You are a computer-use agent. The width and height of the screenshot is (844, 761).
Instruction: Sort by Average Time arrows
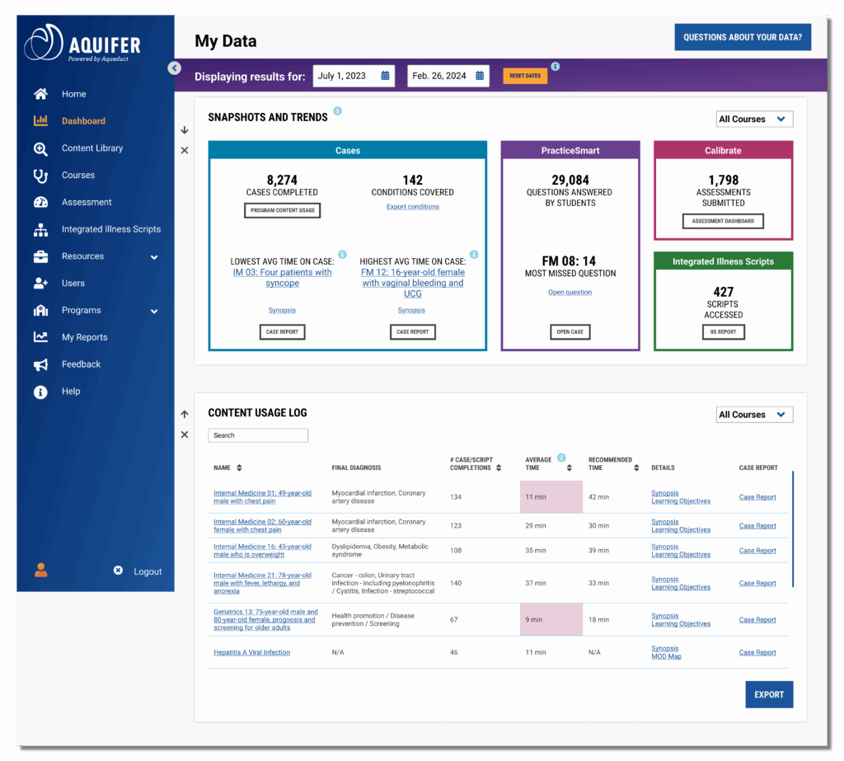point(570,468)
